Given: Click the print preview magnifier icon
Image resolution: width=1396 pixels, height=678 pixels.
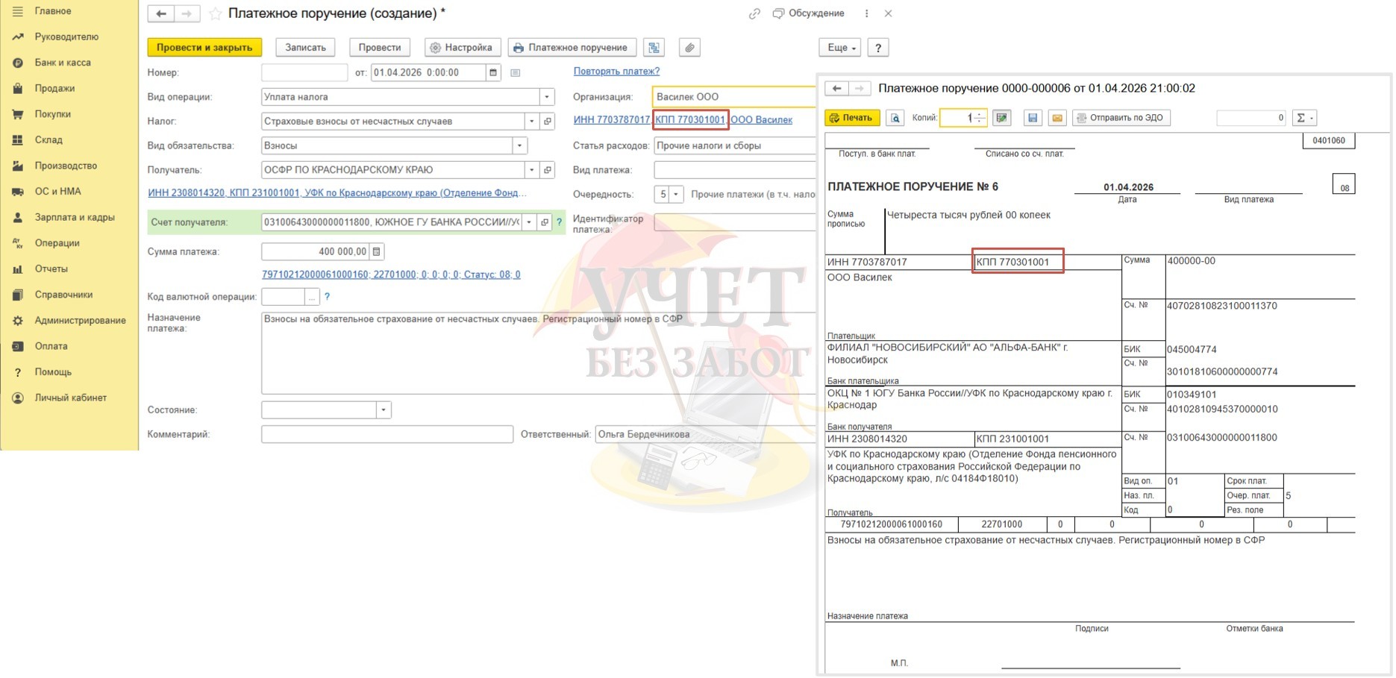Looking at the screenshot, I should [x=895, y=118].
